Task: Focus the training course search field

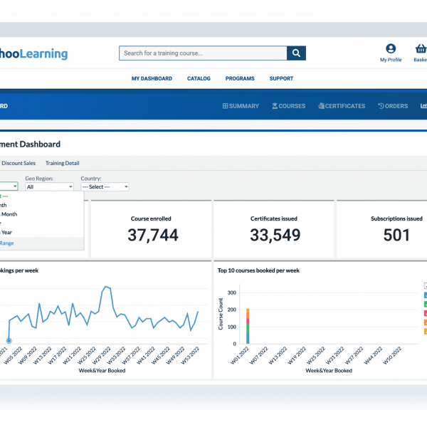Action: pyautogui.click(x=203, y=53)
